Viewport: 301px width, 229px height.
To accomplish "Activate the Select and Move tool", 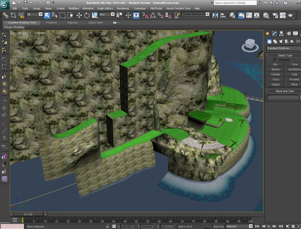I will coord(79,15).
